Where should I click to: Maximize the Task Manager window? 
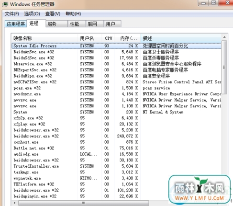[x=214, y=3]
